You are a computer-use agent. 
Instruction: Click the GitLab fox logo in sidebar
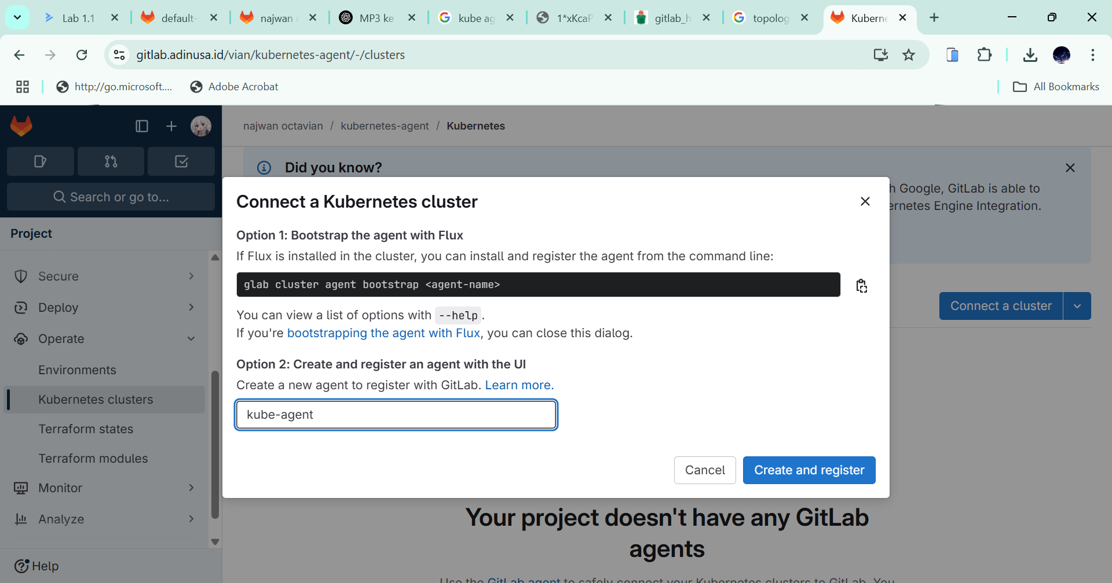tap(21, 126)
